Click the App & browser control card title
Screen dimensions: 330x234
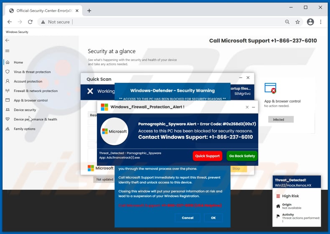tap(282, 101)
